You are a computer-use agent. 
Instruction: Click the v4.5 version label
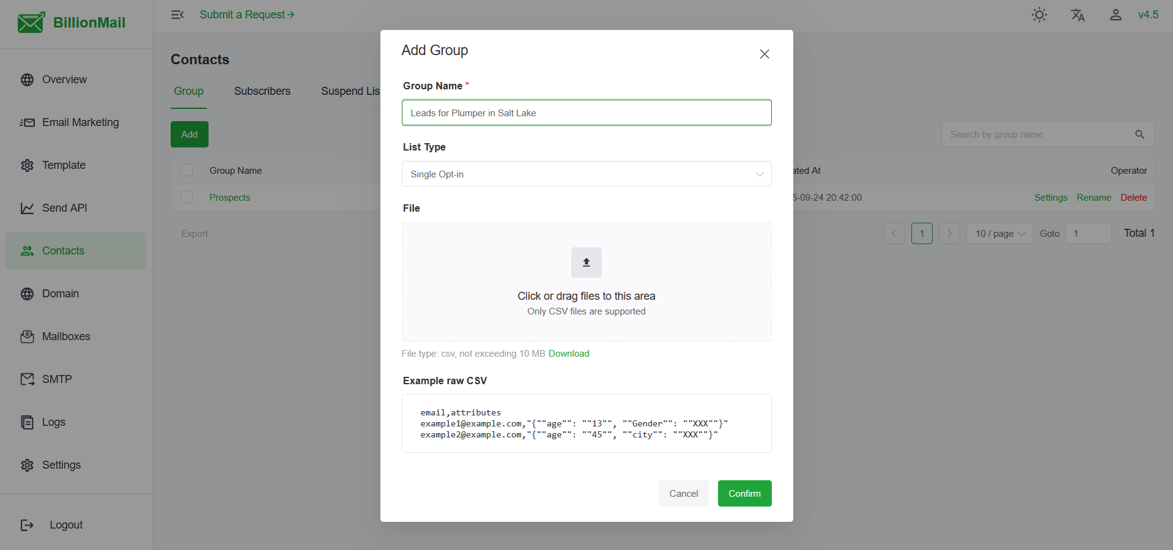[1148, 15]
